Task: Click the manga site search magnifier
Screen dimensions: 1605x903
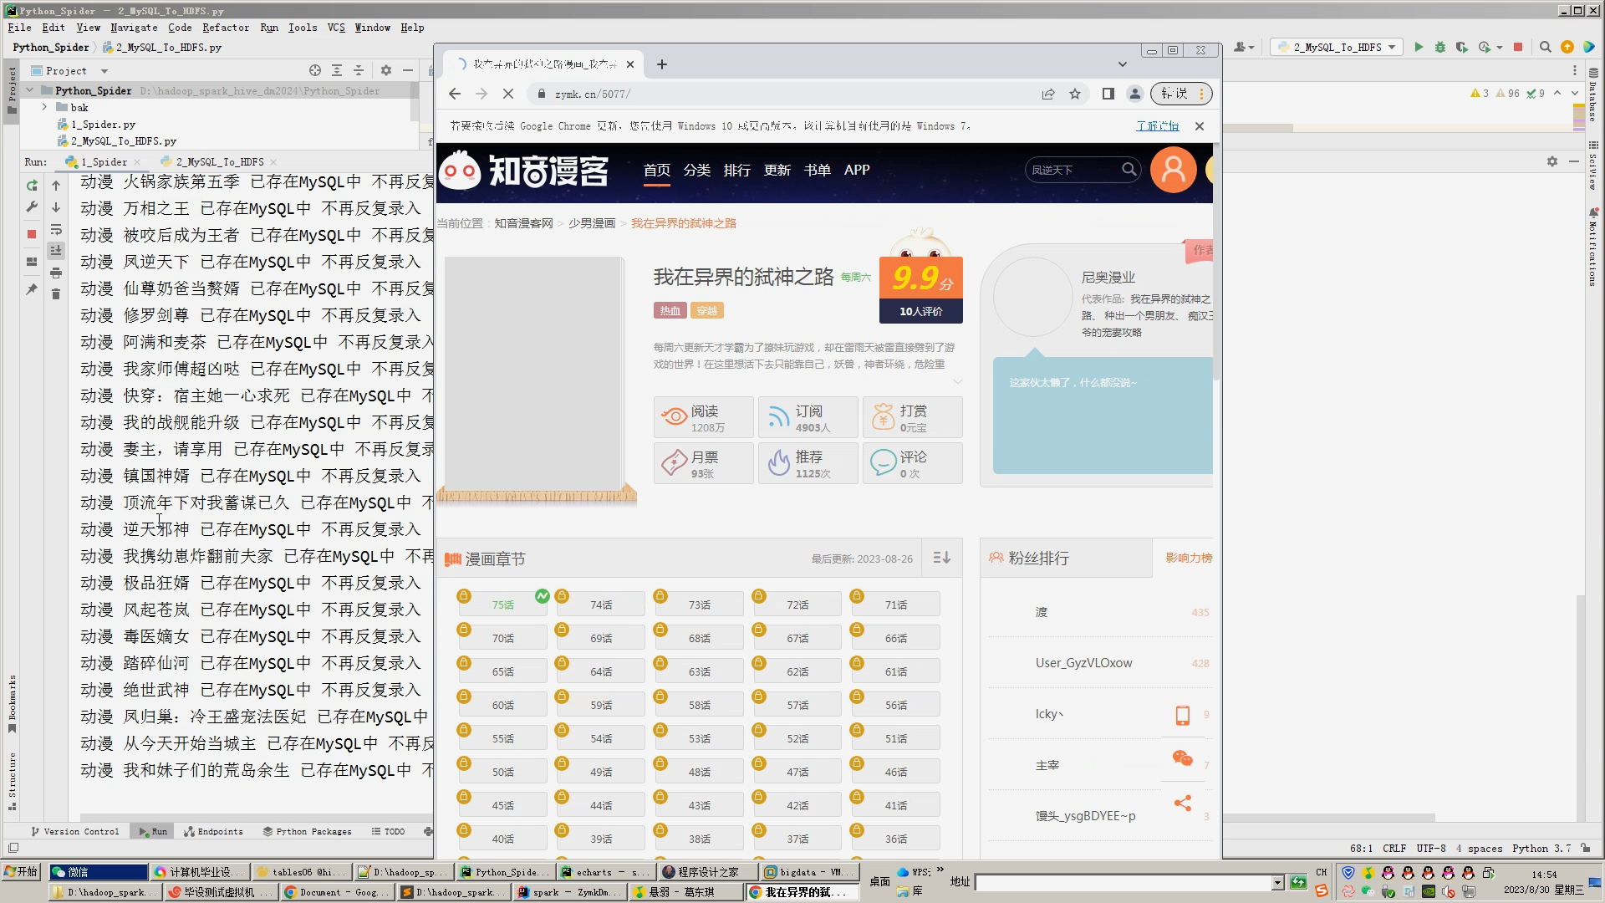Action: click(x=1129, y=170)
